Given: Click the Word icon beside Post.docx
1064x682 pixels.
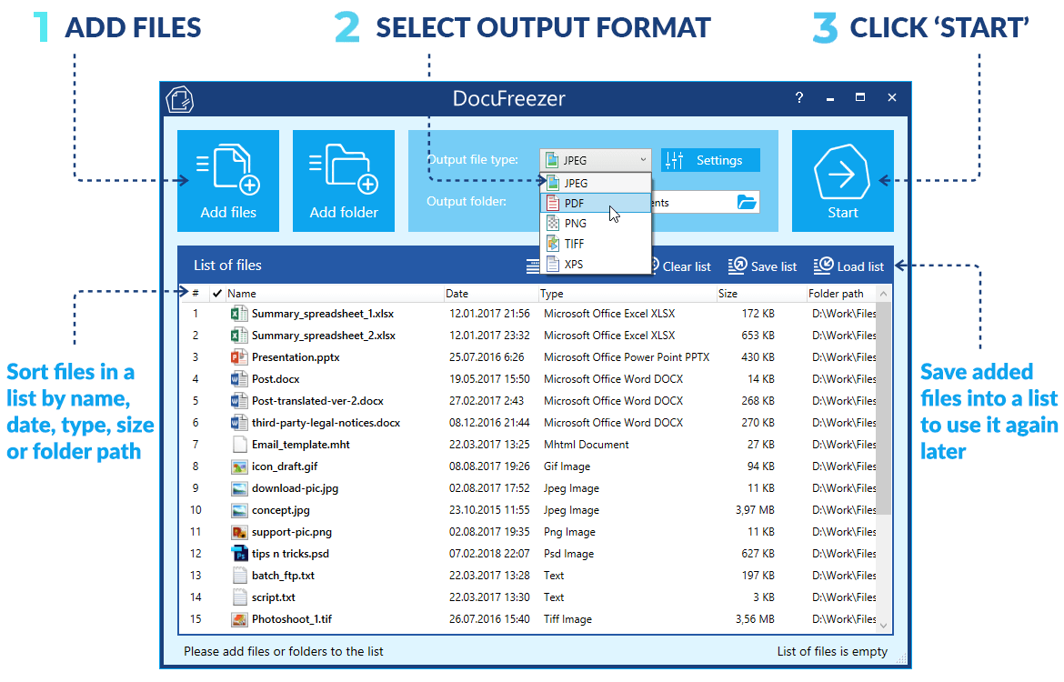Looking at the screenshot, I should [x=239, y=378].
